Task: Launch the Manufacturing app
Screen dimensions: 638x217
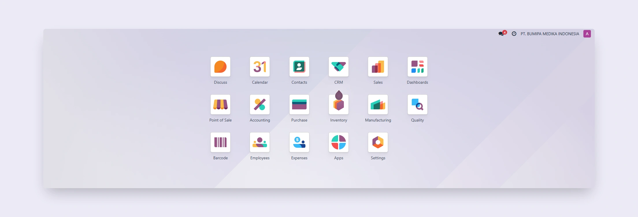Action: [x=378, y=104]
